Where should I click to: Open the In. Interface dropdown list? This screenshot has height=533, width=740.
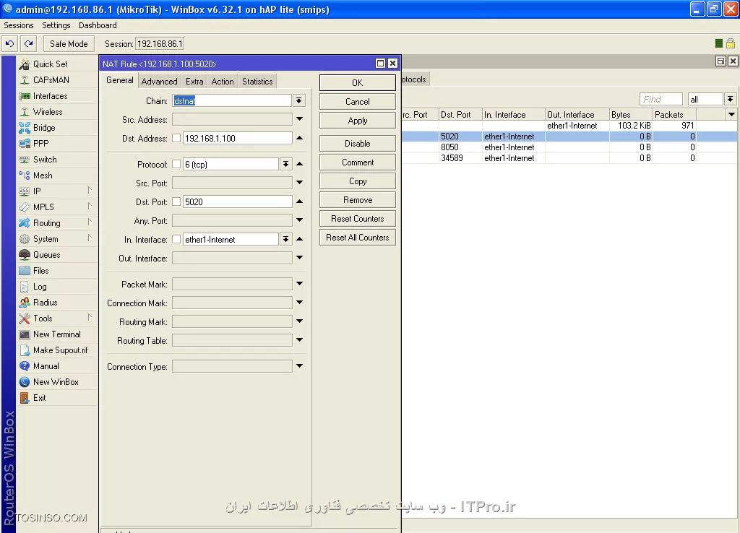click(285, 239)
